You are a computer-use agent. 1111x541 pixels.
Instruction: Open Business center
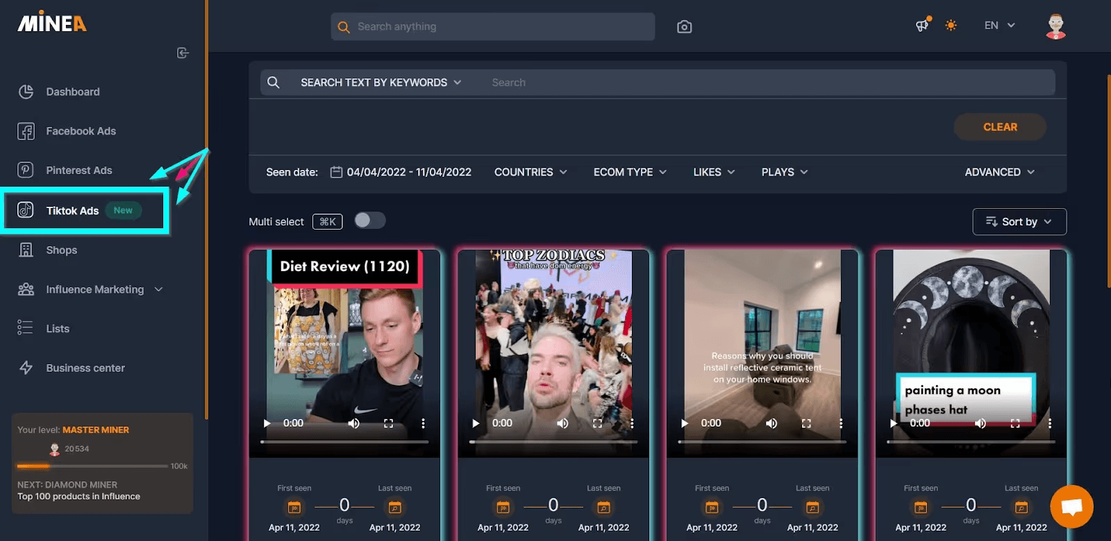[x=85, y=368]
